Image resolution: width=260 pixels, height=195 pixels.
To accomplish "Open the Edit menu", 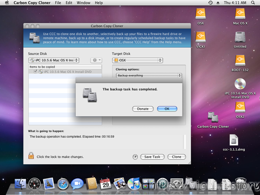I will 69,3.
